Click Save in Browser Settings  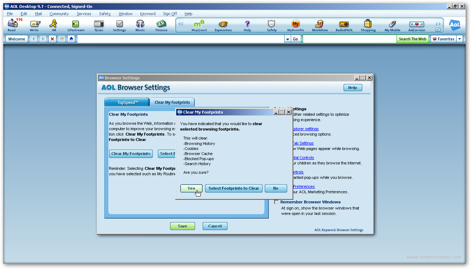[182, 226]
